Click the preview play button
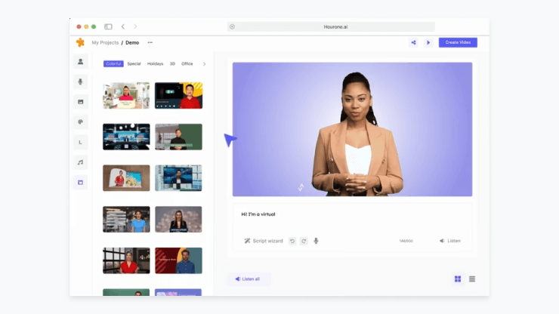Image resolution: width=559 pixels, height=314 pixels. (428, 42)
